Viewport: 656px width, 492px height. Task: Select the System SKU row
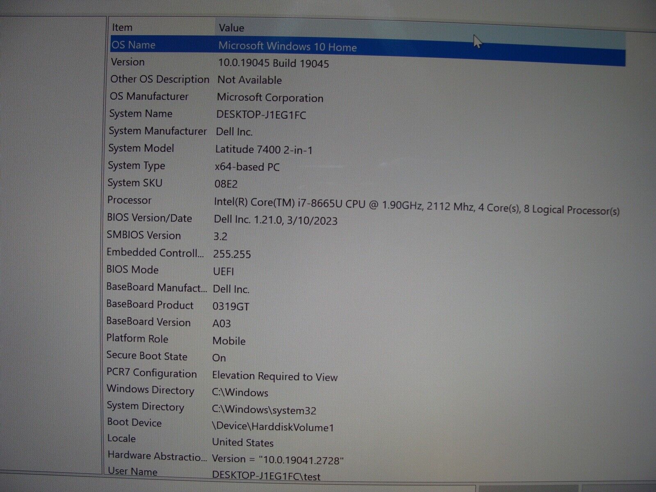point(135,183)
